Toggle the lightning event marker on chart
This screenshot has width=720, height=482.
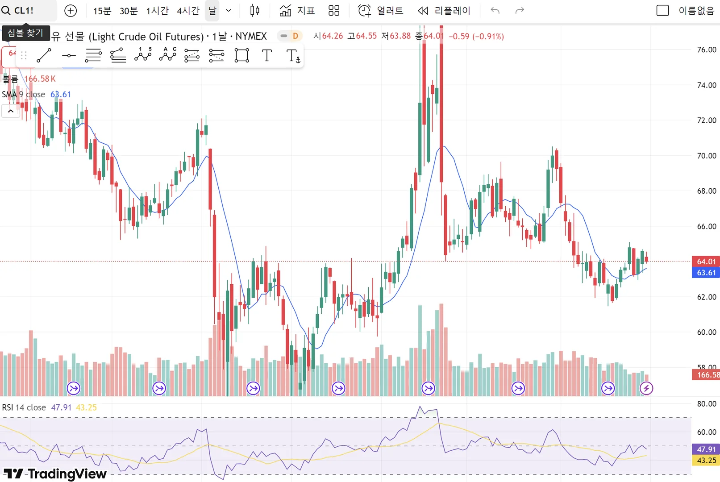tap(646, 388)
